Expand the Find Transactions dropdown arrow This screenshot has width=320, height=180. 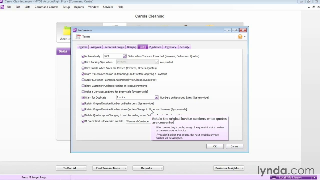125,168
